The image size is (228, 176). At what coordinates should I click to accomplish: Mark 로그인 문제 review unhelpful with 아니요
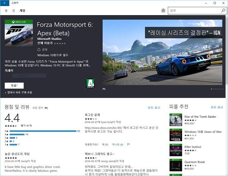click(117, 145)
